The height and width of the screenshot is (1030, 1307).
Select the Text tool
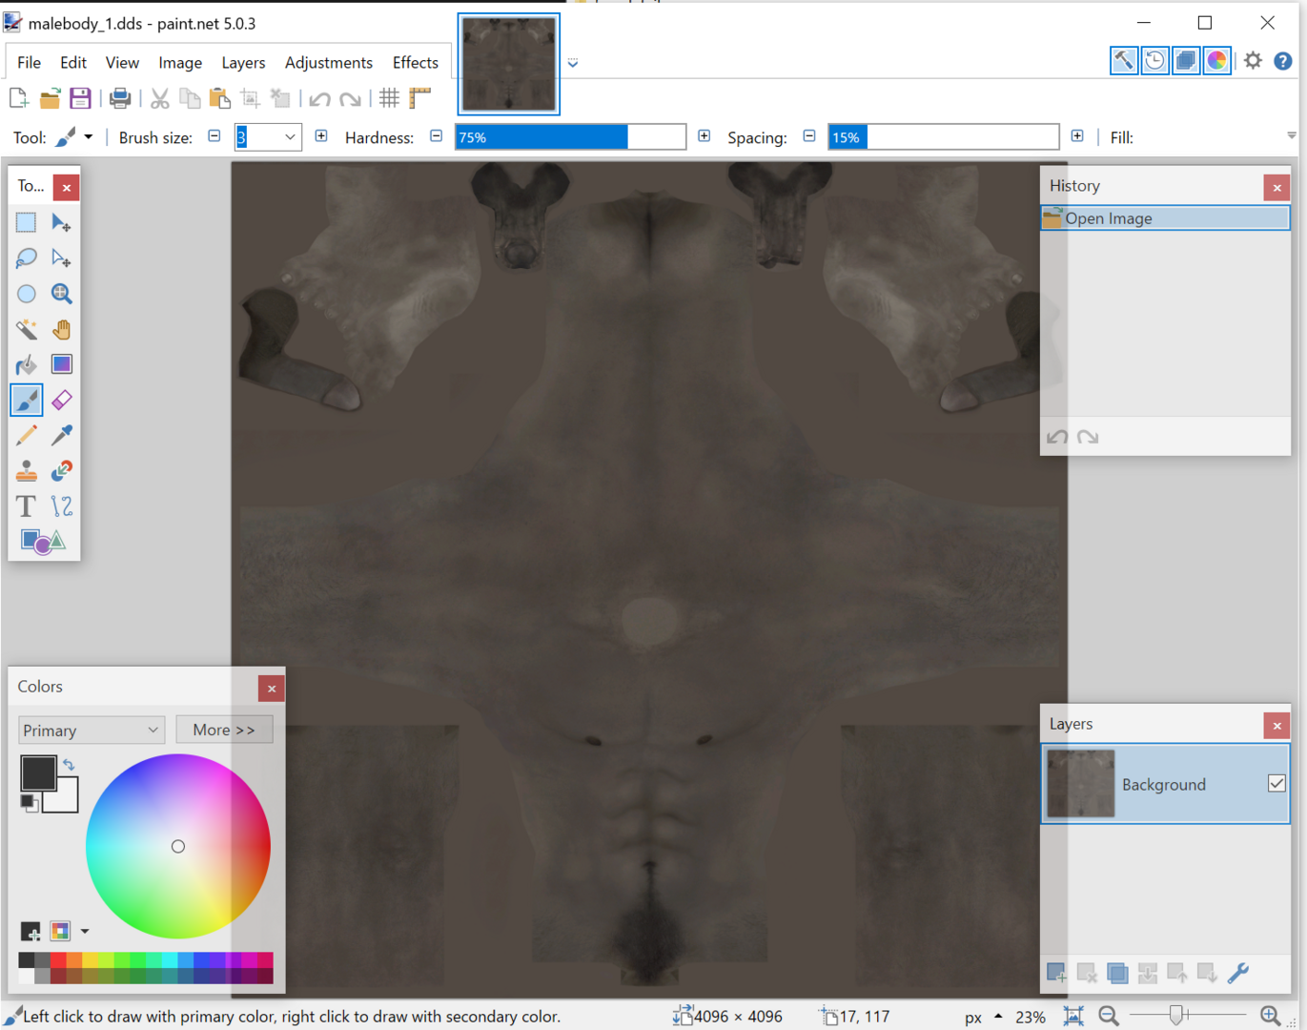[26, 506]
